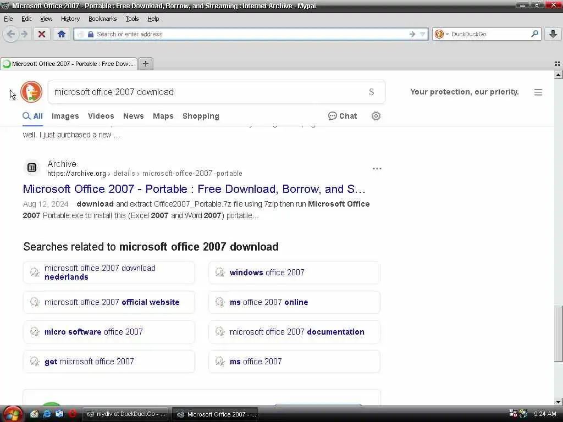
Task: Search related: windows office 2007
Action: (x=294, y=273)
